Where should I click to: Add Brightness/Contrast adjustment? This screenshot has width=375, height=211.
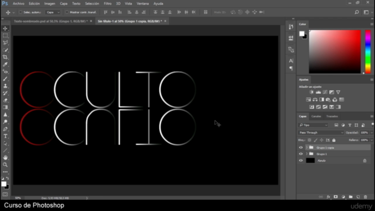pyautogui.click(x=311, y=92)
